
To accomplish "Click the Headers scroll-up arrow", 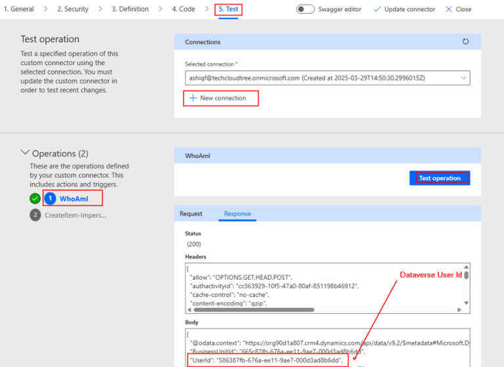I will pyautogui.click(x=466, y=267).
